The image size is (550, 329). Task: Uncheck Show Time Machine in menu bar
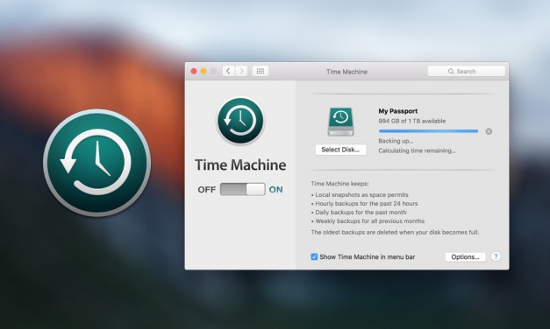tap(314, 257)
